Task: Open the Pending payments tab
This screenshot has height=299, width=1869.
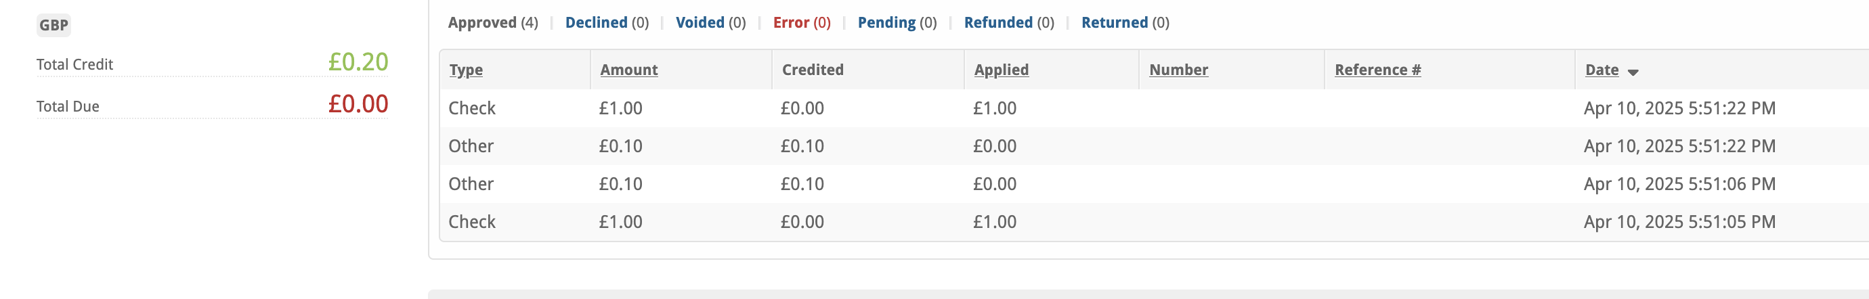Action: click(x=897, y=22)
